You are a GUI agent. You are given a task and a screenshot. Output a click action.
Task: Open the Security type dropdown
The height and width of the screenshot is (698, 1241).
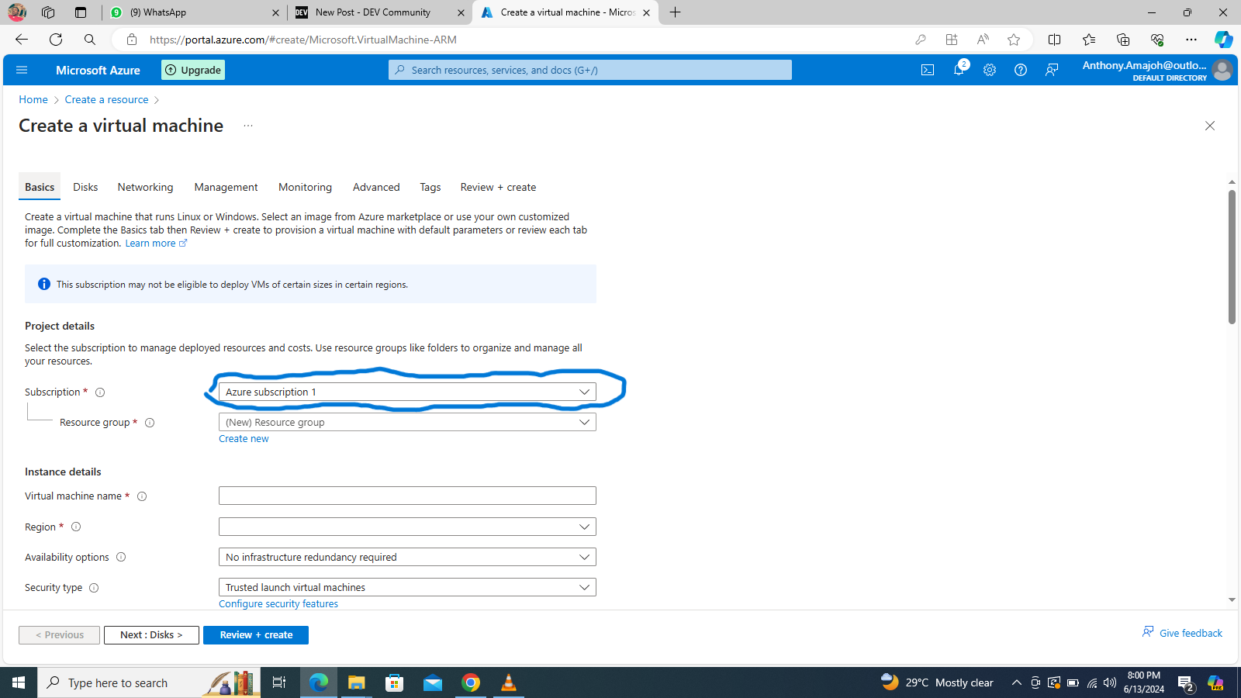click(407, 587)
